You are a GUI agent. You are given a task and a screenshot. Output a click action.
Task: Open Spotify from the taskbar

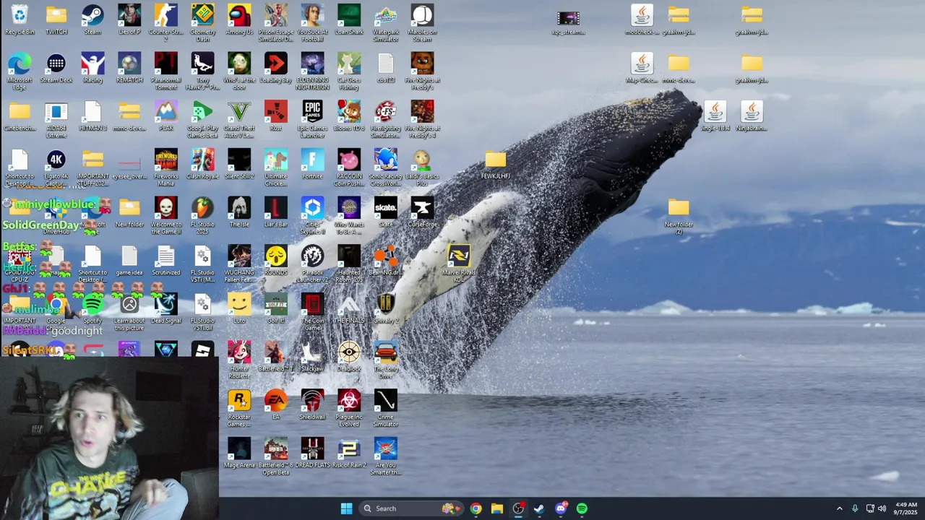tap(582, 508)
